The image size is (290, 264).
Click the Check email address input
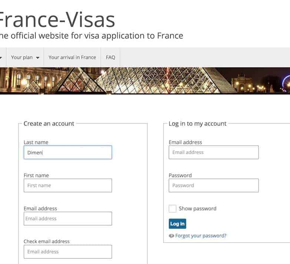click(x=67, y=252)
